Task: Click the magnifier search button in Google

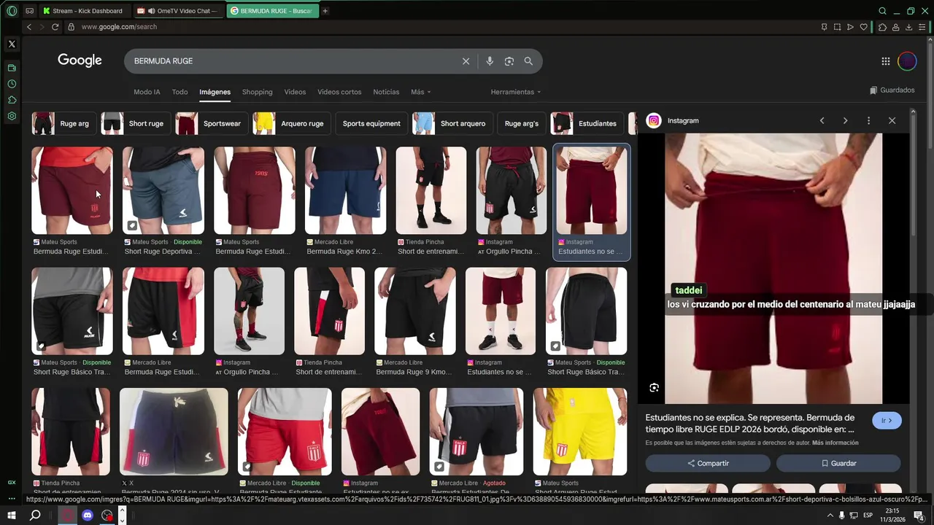Action: coord(528,61)
